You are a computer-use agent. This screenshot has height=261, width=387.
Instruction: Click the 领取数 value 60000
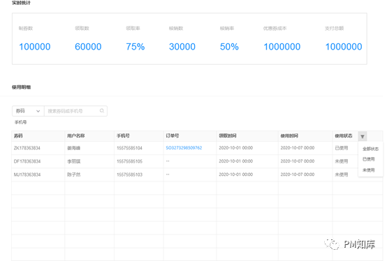[88, 47]
